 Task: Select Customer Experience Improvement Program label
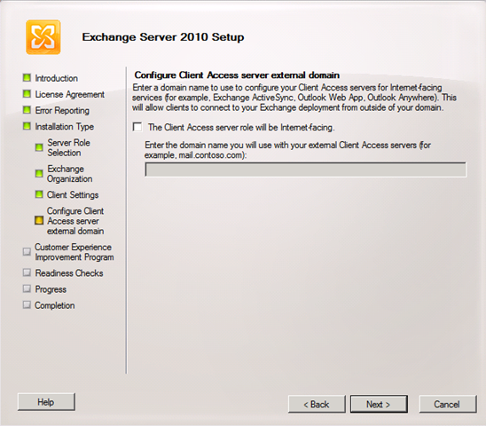coord(74,252)
